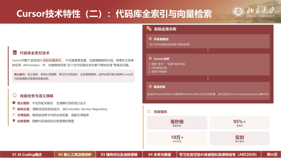The width and height of the screenshot is (281, 158).
Task: Click the brain icon beside Cursor分析
Action: click(x=150, y=58)
